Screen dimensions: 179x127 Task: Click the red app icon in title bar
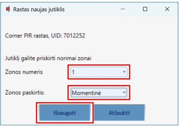coord(8,9)
